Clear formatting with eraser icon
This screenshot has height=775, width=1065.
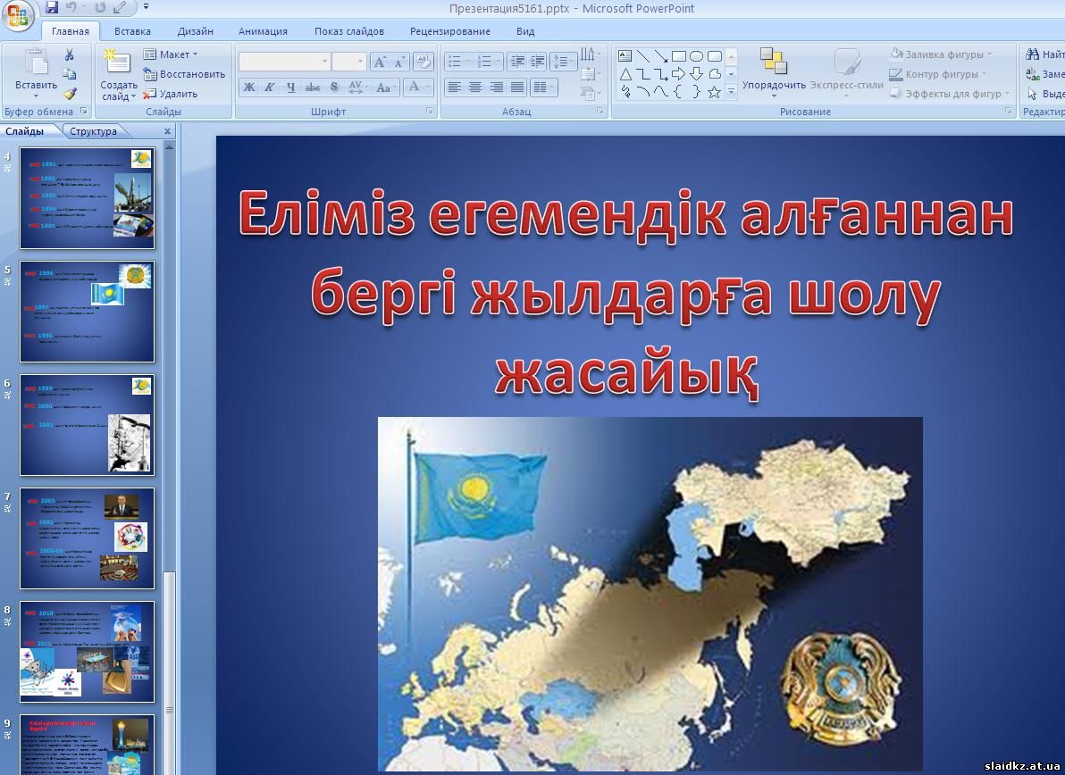click(423, 62)
